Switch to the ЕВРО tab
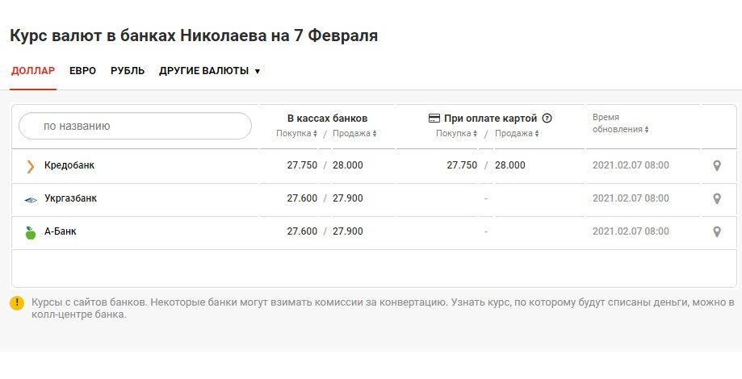The width and height of the screenshot is (742, 379). coord(83,71)
